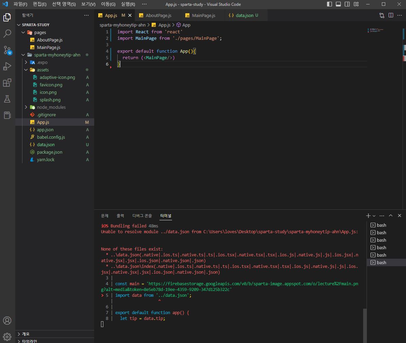The image size is (406, 343).
Task: Split the editor to the right
Action: (391, 15)
